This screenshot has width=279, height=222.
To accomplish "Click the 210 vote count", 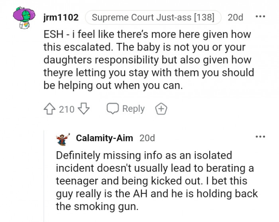I will click(67, 109).
